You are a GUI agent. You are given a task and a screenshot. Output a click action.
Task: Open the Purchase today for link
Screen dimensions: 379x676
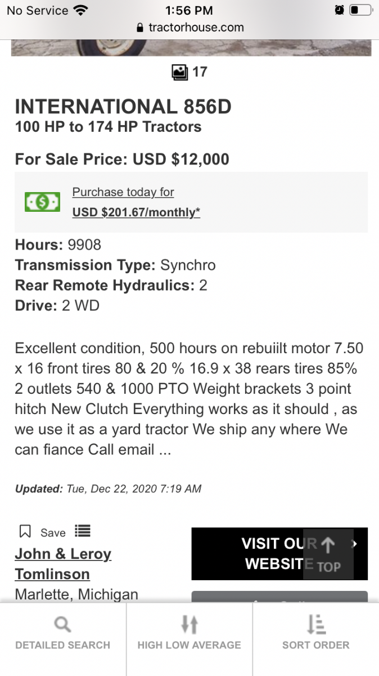tap(123, 192)
